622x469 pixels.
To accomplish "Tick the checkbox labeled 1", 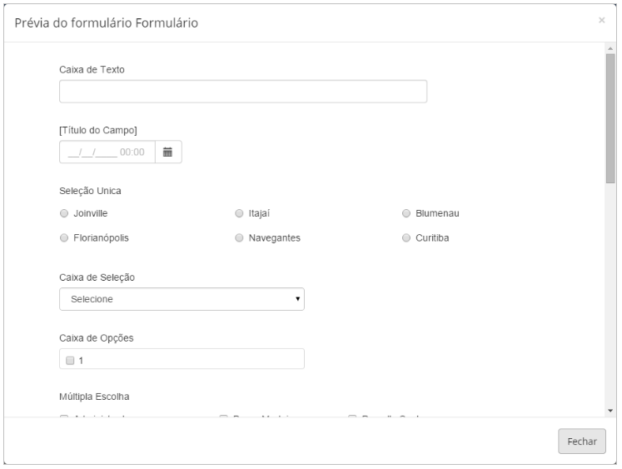I will pos(70,360).
